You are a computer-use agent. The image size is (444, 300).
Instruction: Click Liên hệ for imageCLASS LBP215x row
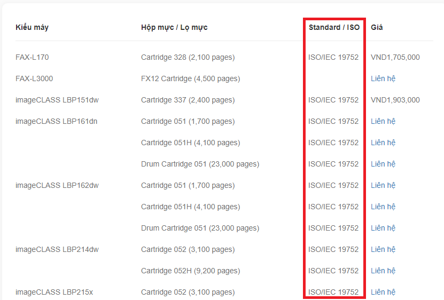383,292
